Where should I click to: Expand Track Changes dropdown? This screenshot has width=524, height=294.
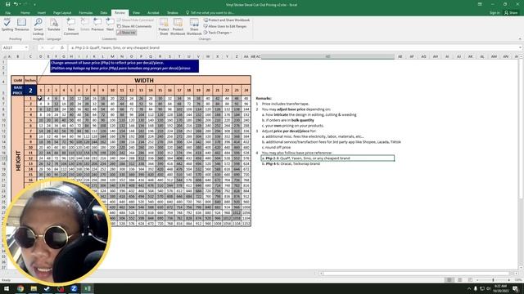[x=218, y=33]
